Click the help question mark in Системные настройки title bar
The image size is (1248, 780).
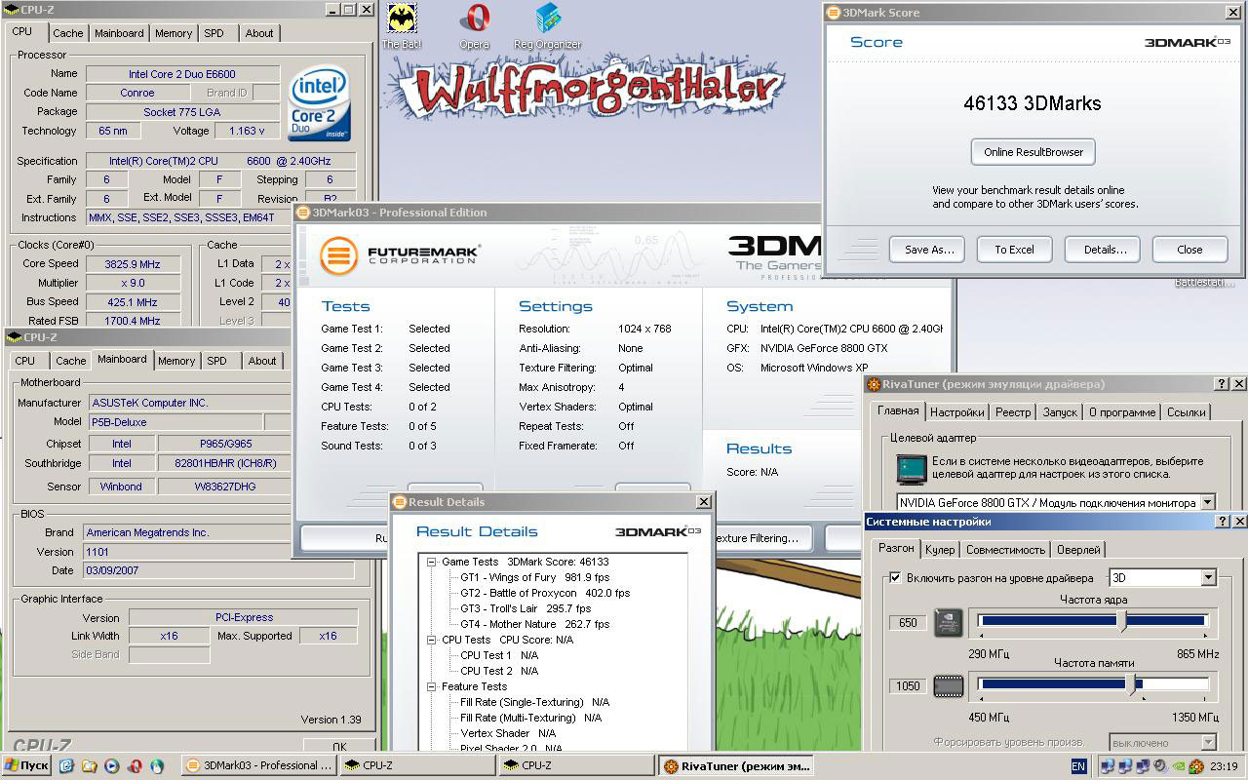[x=1222, y=522]
